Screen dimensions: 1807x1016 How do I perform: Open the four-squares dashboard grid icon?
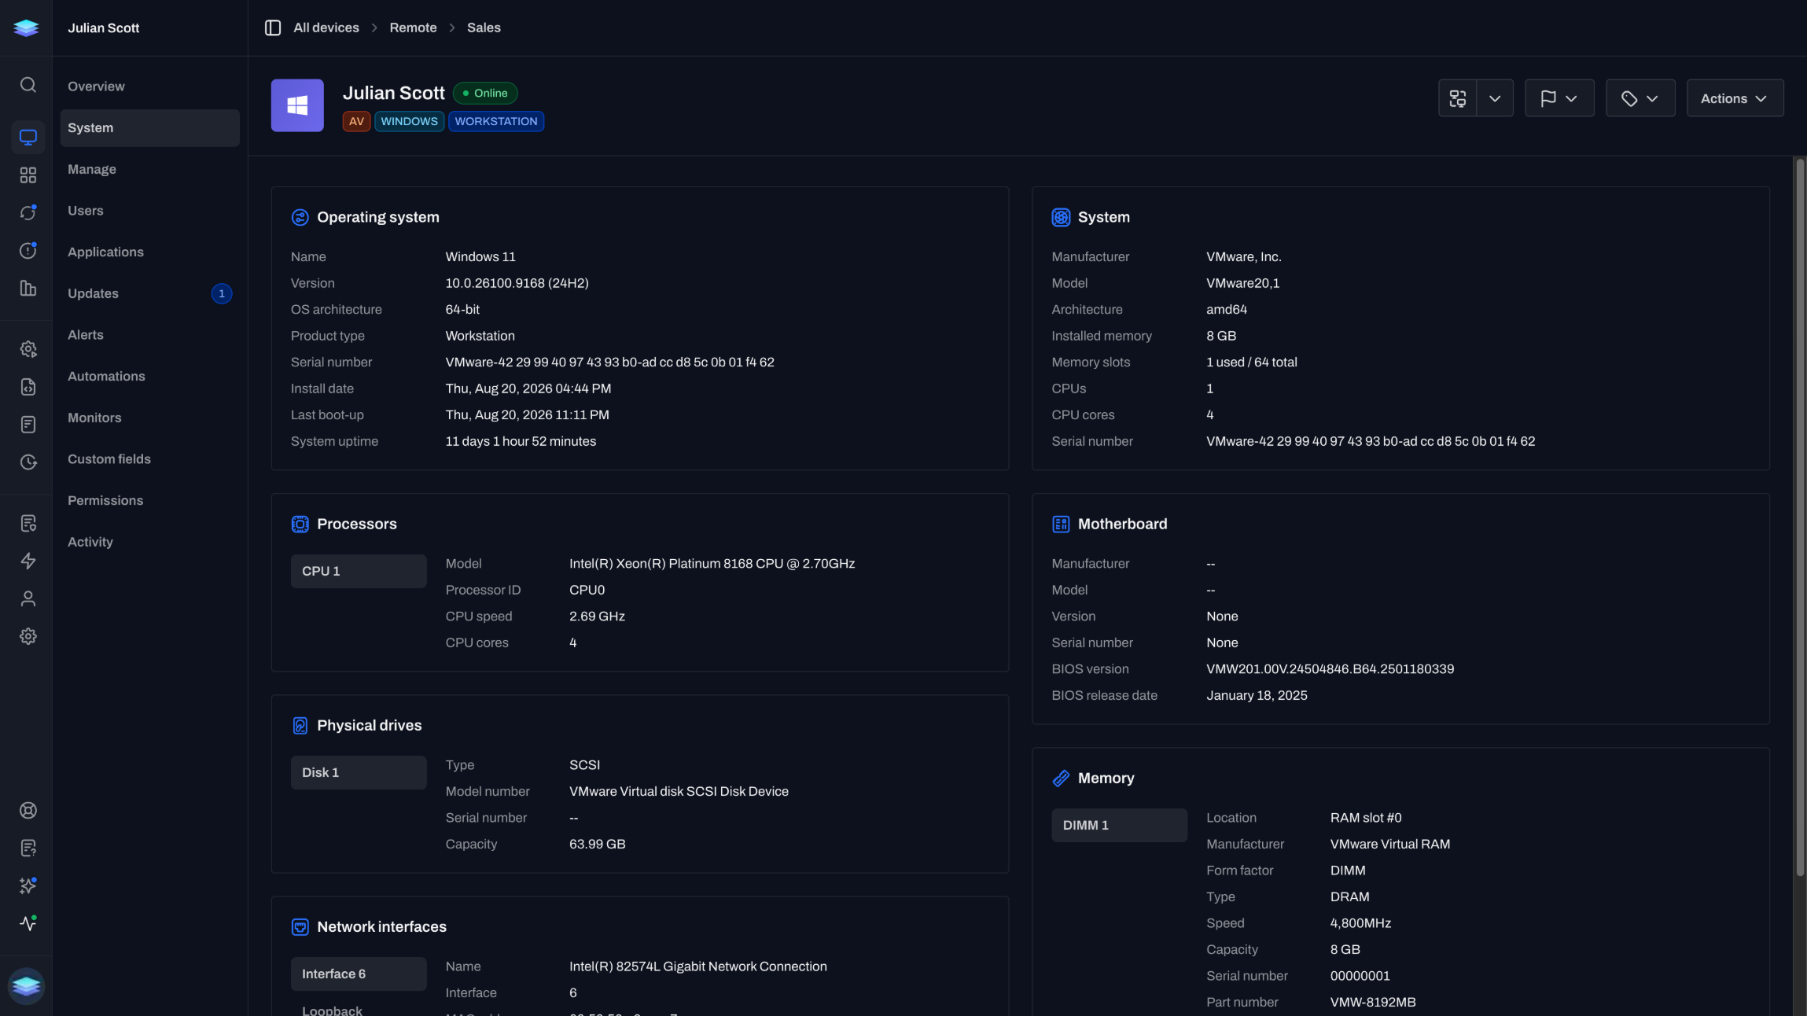pyautogui.click(x=28, y=175)
